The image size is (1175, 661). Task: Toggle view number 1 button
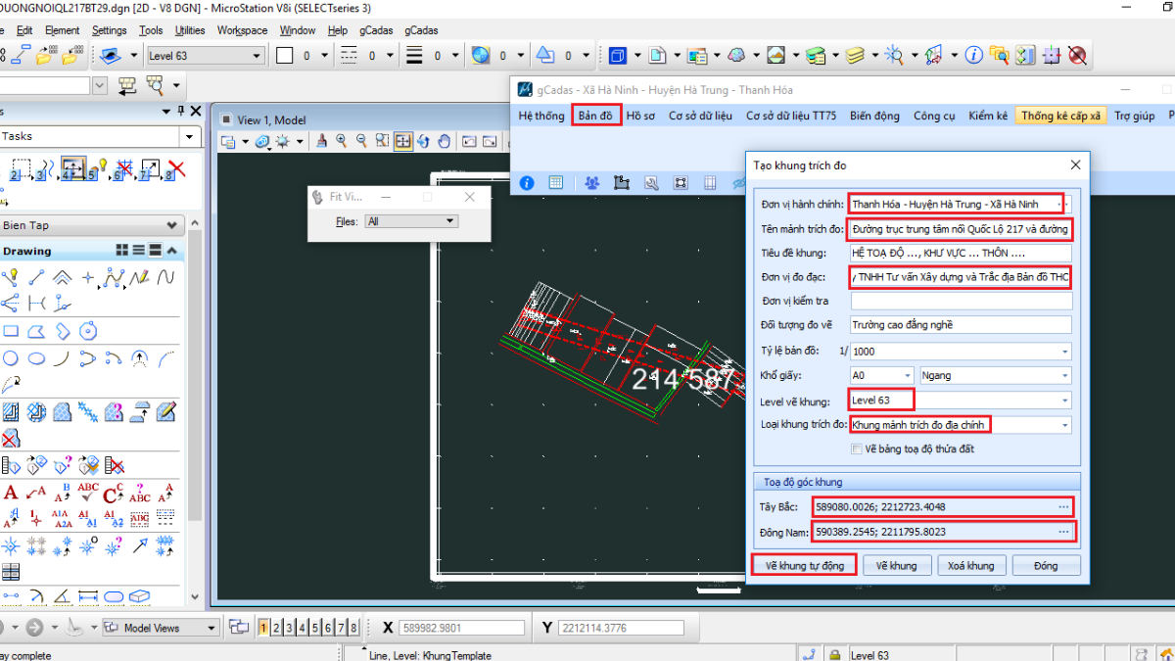click(263, 628)
